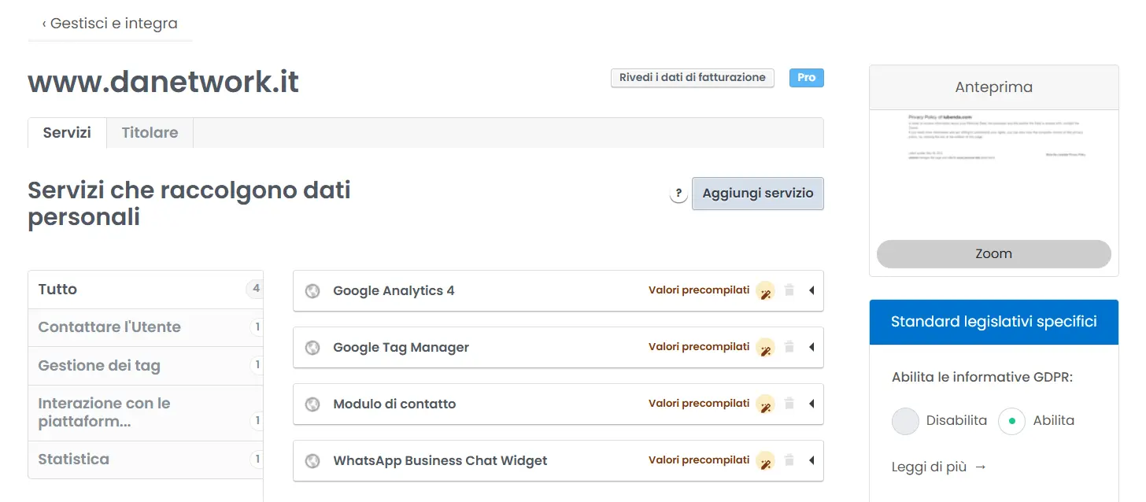The height and width of the screenshot is (502, 1146).
Task: Click the magic wand icon for WhatsApp Business Chat Widget
Action: click(x=765, y=461)
